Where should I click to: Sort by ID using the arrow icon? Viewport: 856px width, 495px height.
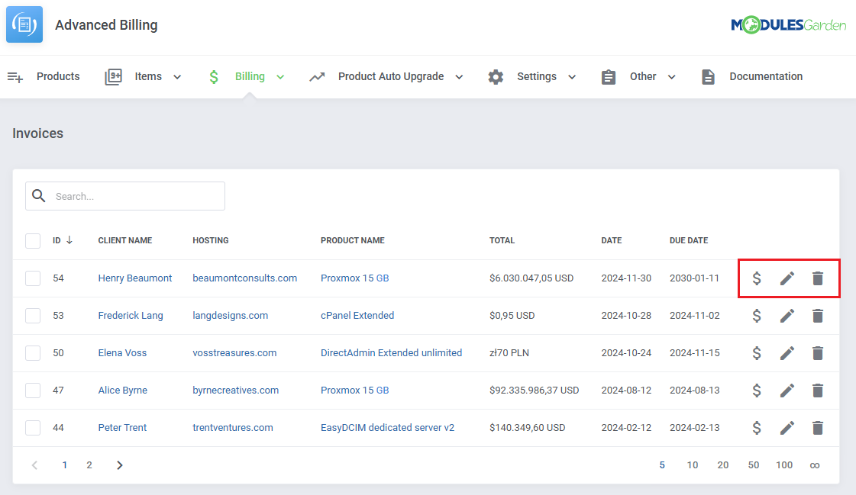69,239
